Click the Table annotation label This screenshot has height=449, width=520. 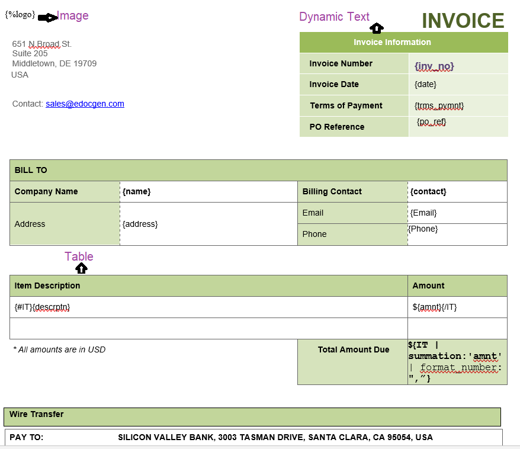[x=79, y=256]
